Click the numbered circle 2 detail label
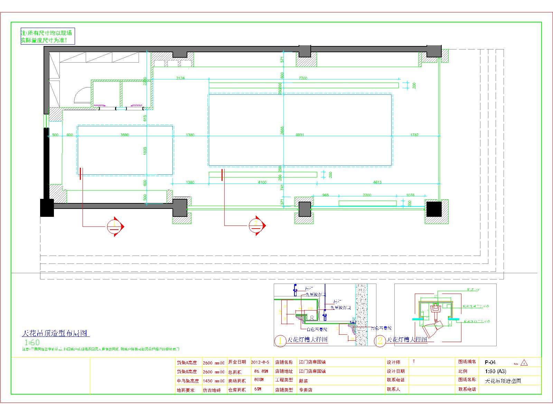Viewport: 553px width, 415px height. click(380, 341)
